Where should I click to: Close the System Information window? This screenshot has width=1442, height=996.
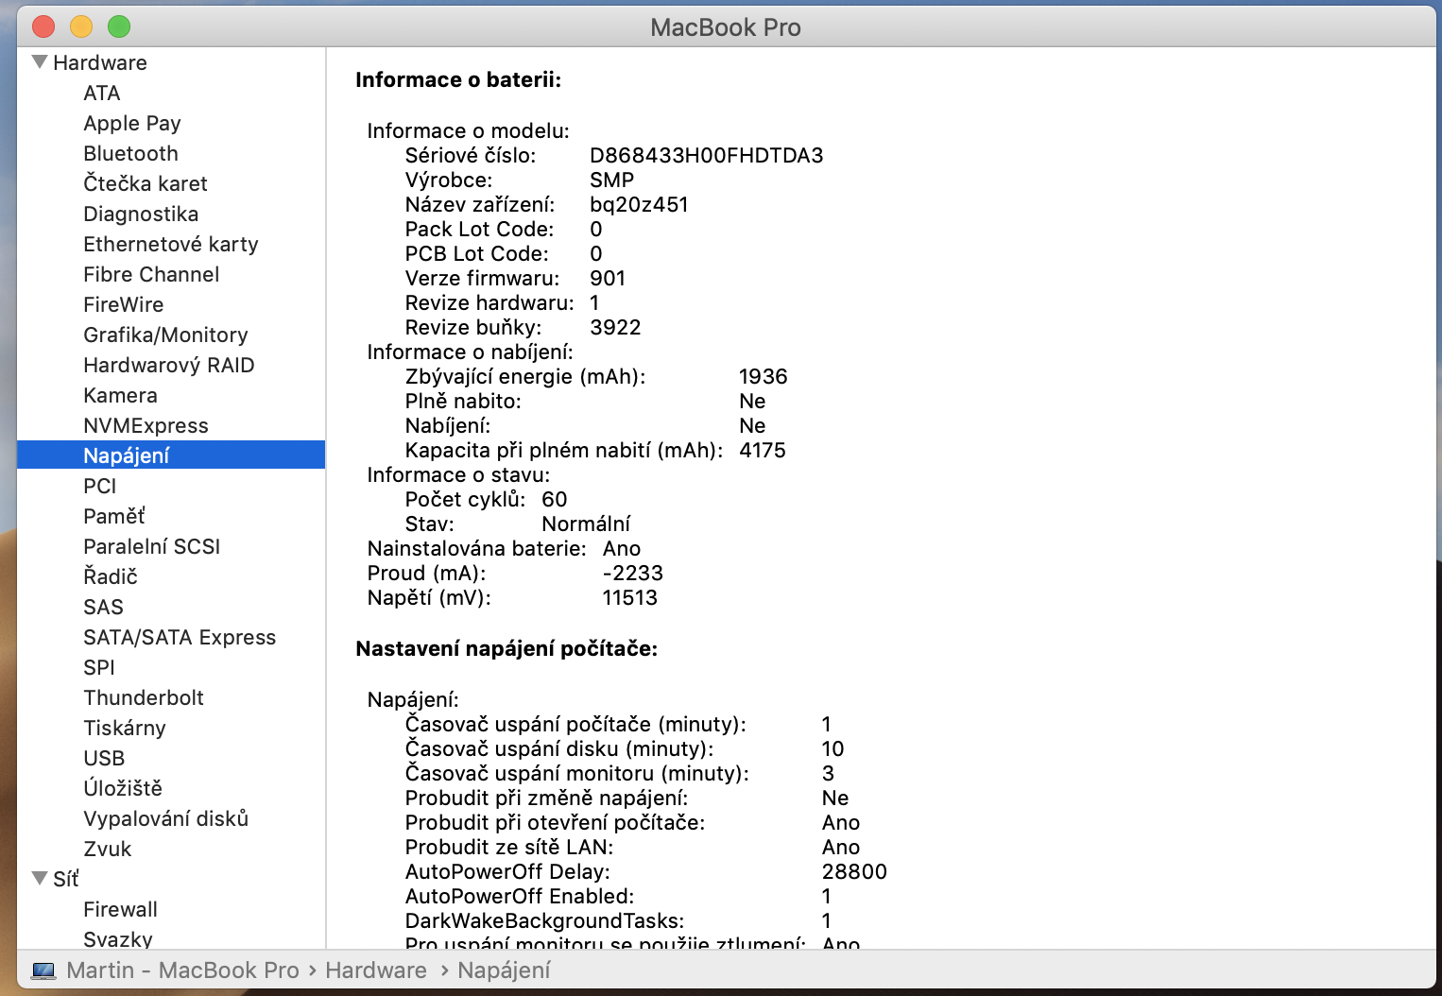coord(43,26)
